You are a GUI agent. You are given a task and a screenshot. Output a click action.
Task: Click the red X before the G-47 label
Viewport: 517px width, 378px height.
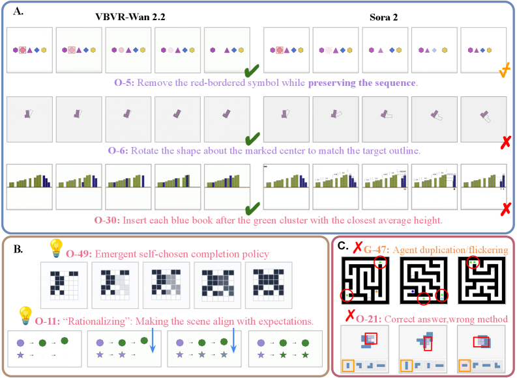(x=358, y=247)
